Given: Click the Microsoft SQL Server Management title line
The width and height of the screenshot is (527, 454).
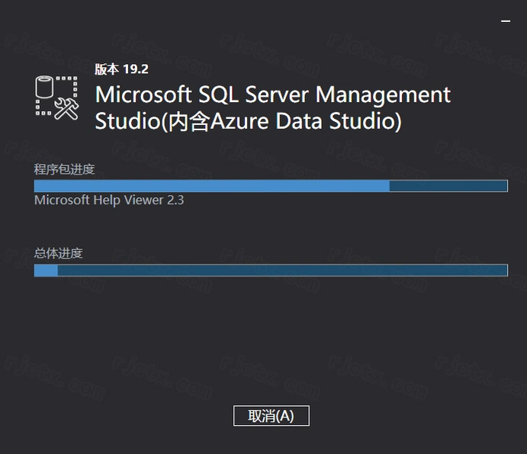Looking at the screenshot, I should [272, 94].
